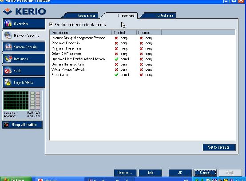Select the Internet Group Management Protocol row description

79,38
